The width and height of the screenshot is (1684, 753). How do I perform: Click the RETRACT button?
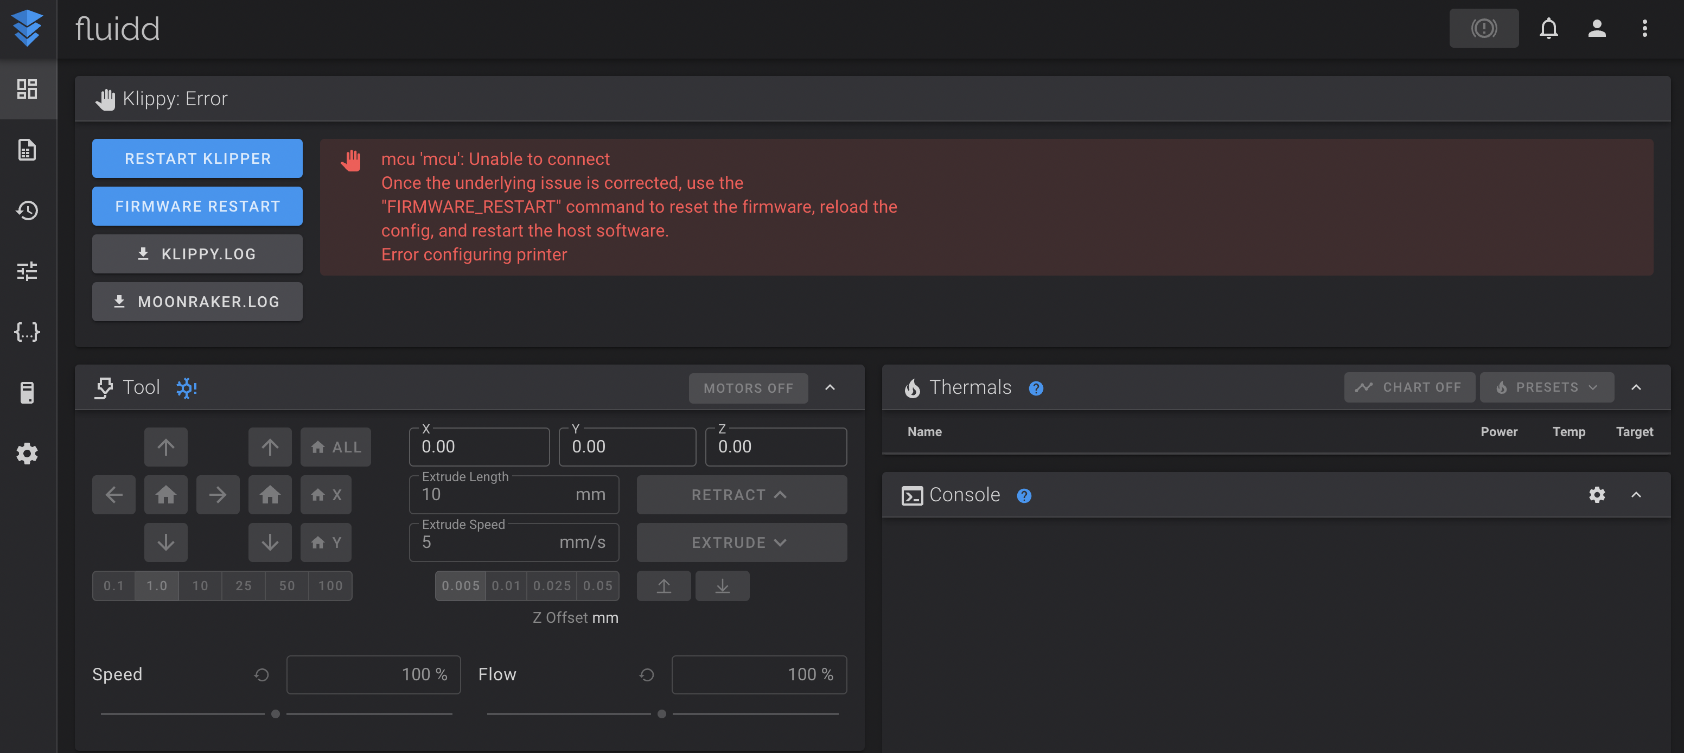[x=742, y=495]
